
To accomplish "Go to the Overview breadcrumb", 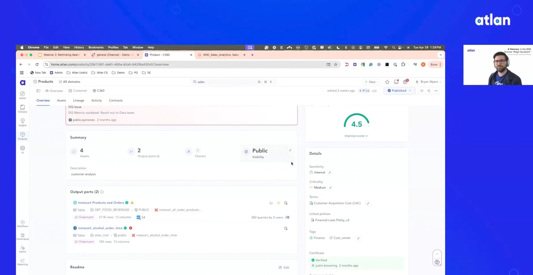I will pyautogui.click(x=54, y=91).
